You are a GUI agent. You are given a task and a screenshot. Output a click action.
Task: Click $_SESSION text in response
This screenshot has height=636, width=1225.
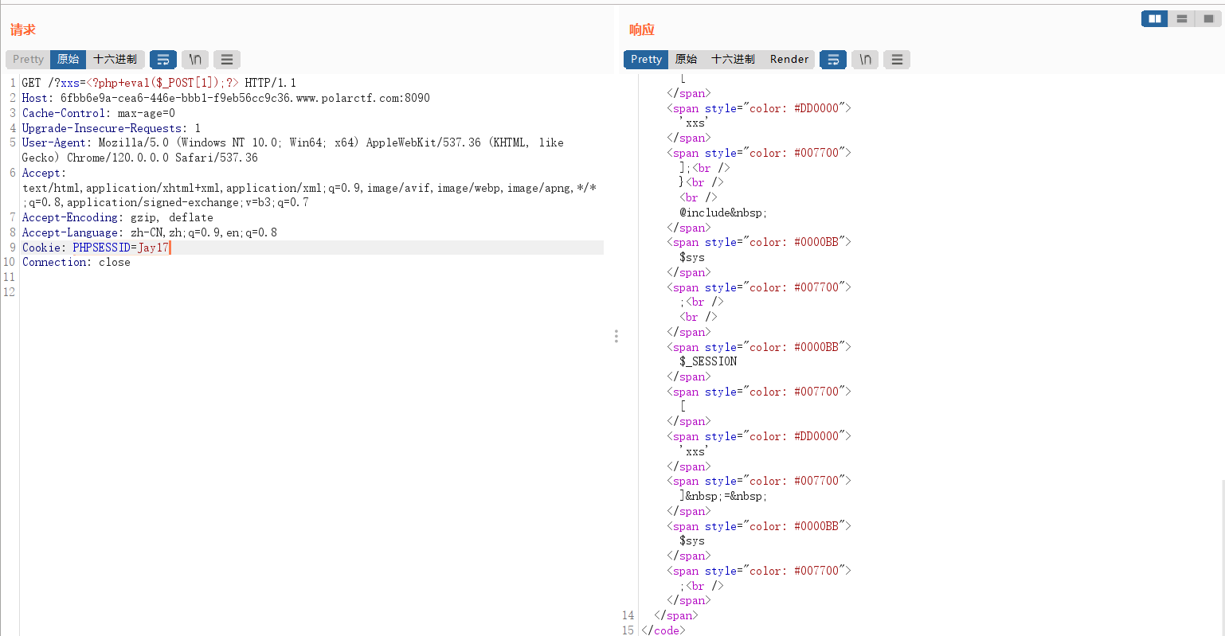708,361
